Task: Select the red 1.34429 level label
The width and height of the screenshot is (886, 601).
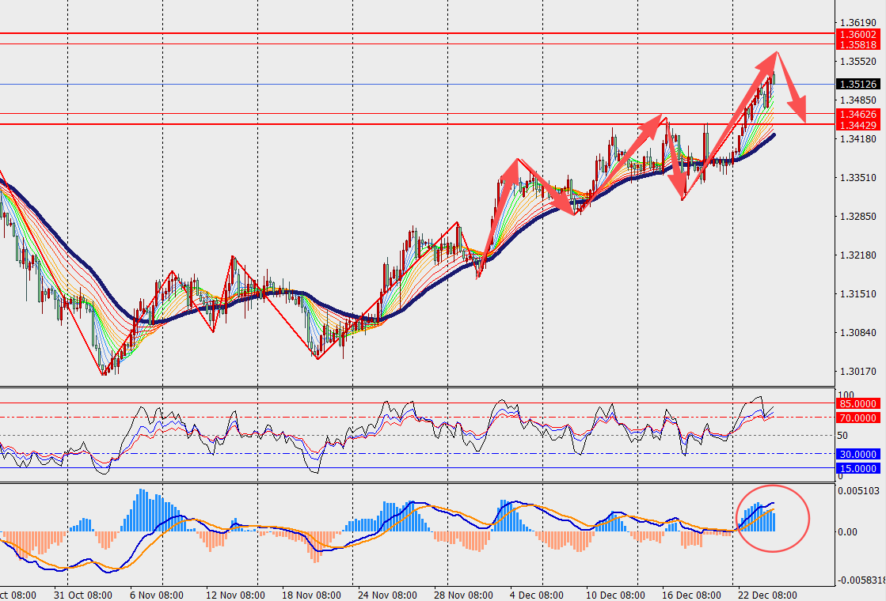Action: tap(858, 126)
